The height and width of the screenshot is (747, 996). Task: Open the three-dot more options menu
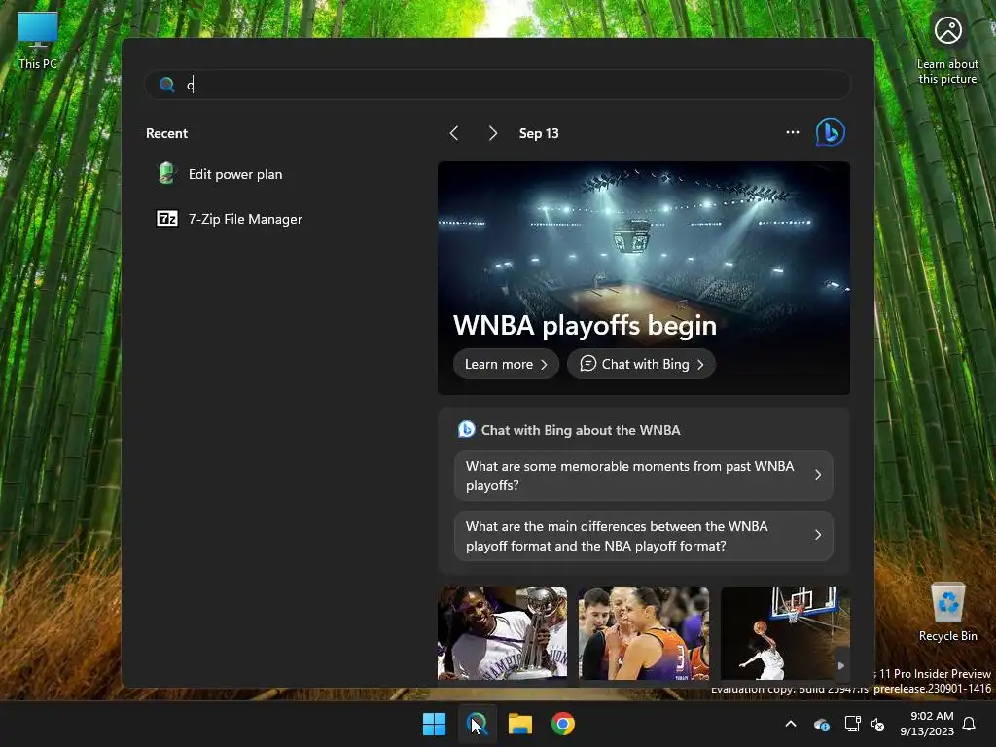pos(792,132)
